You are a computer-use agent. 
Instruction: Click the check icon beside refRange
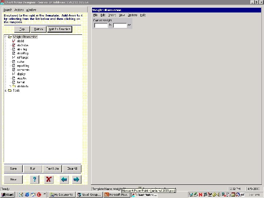[x=14, y=58]
